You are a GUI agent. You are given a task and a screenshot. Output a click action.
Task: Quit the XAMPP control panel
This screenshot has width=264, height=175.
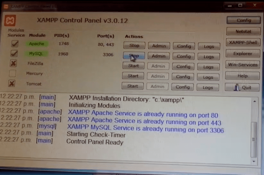click(x=242, y=87)
